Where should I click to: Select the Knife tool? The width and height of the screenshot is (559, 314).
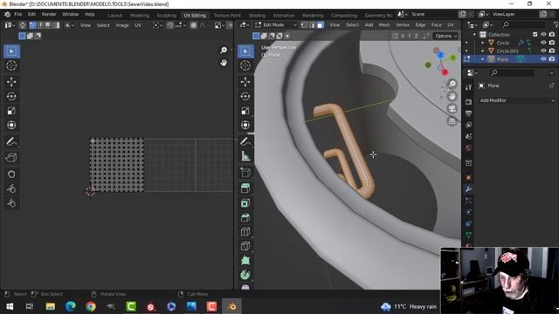[245, 246]
